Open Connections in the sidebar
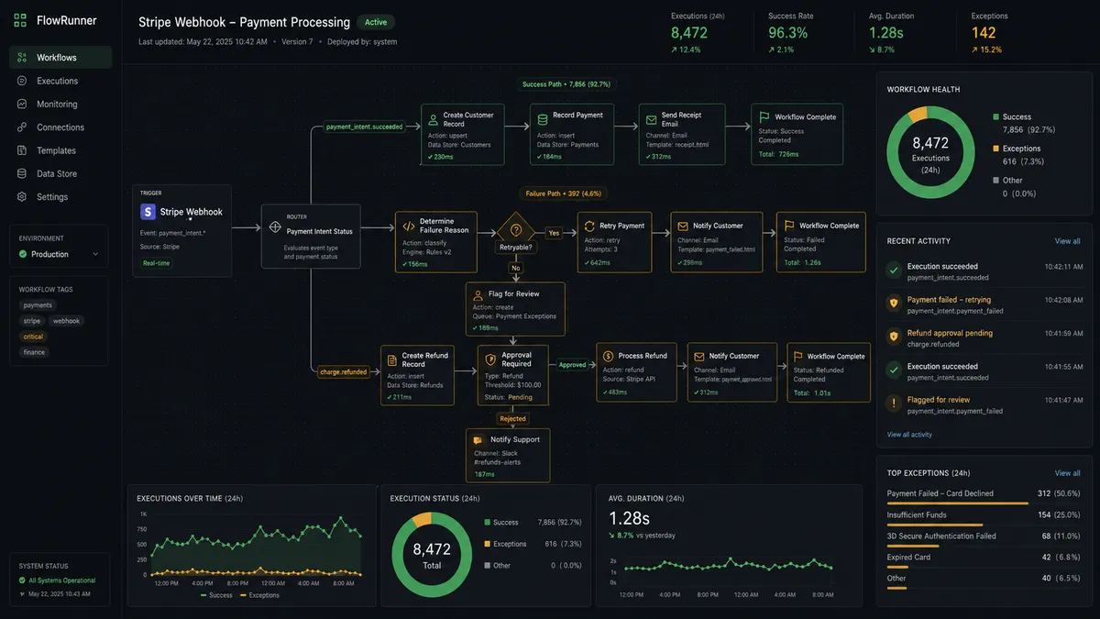This screenshot has height=619, width=1100. click(x=60, y=127)
